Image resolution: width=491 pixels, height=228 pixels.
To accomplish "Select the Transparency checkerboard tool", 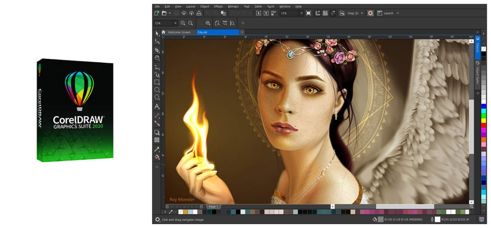I will [157, 140].
